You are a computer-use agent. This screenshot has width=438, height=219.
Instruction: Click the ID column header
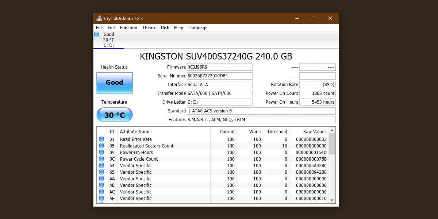tap(112, 131)
